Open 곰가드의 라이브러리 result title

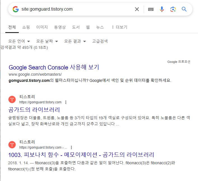[34, 109]
